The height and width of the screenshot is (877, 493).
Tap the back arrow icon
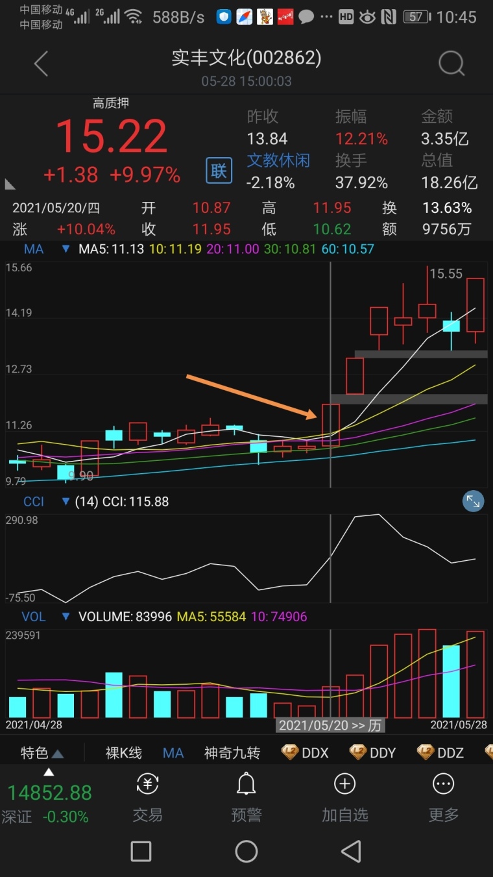tap(42, 64)
